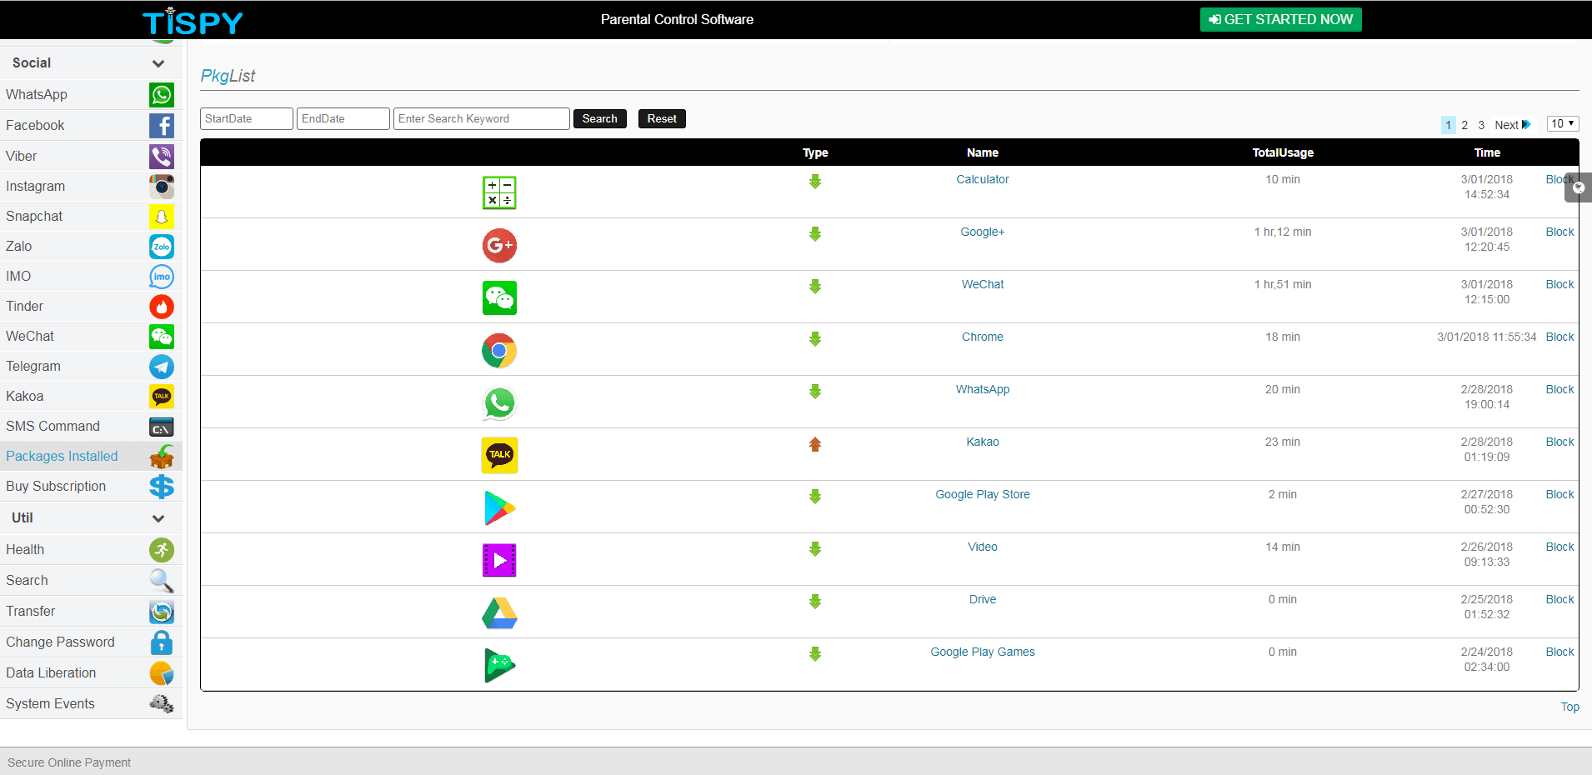Click the Reset button

662,118
